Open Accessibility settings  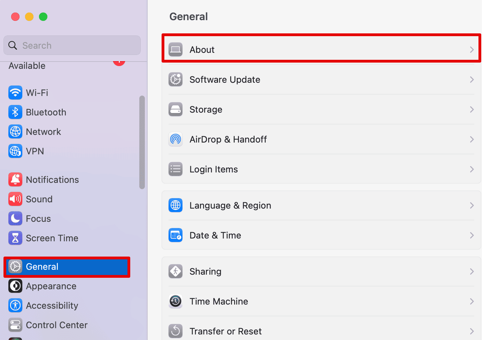pos(52,305)
